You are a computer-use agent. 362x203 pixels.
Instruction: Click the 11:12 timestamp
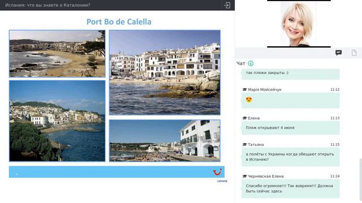335,90
